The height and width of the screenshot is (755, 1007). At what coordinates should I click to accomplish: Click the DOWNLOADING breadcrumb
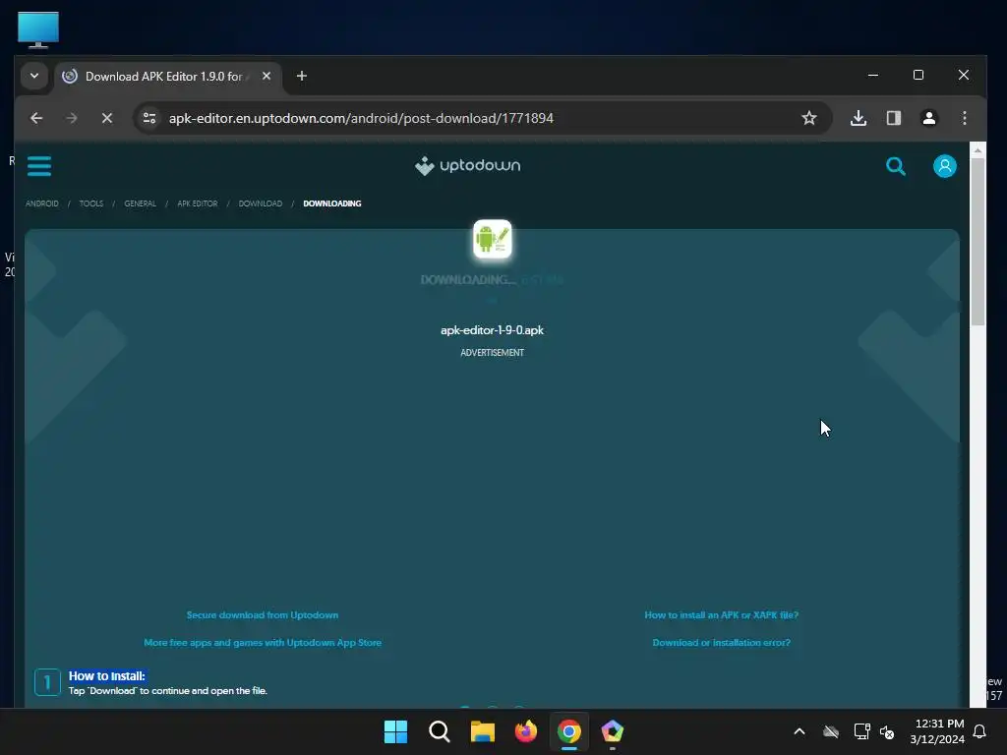332,203
